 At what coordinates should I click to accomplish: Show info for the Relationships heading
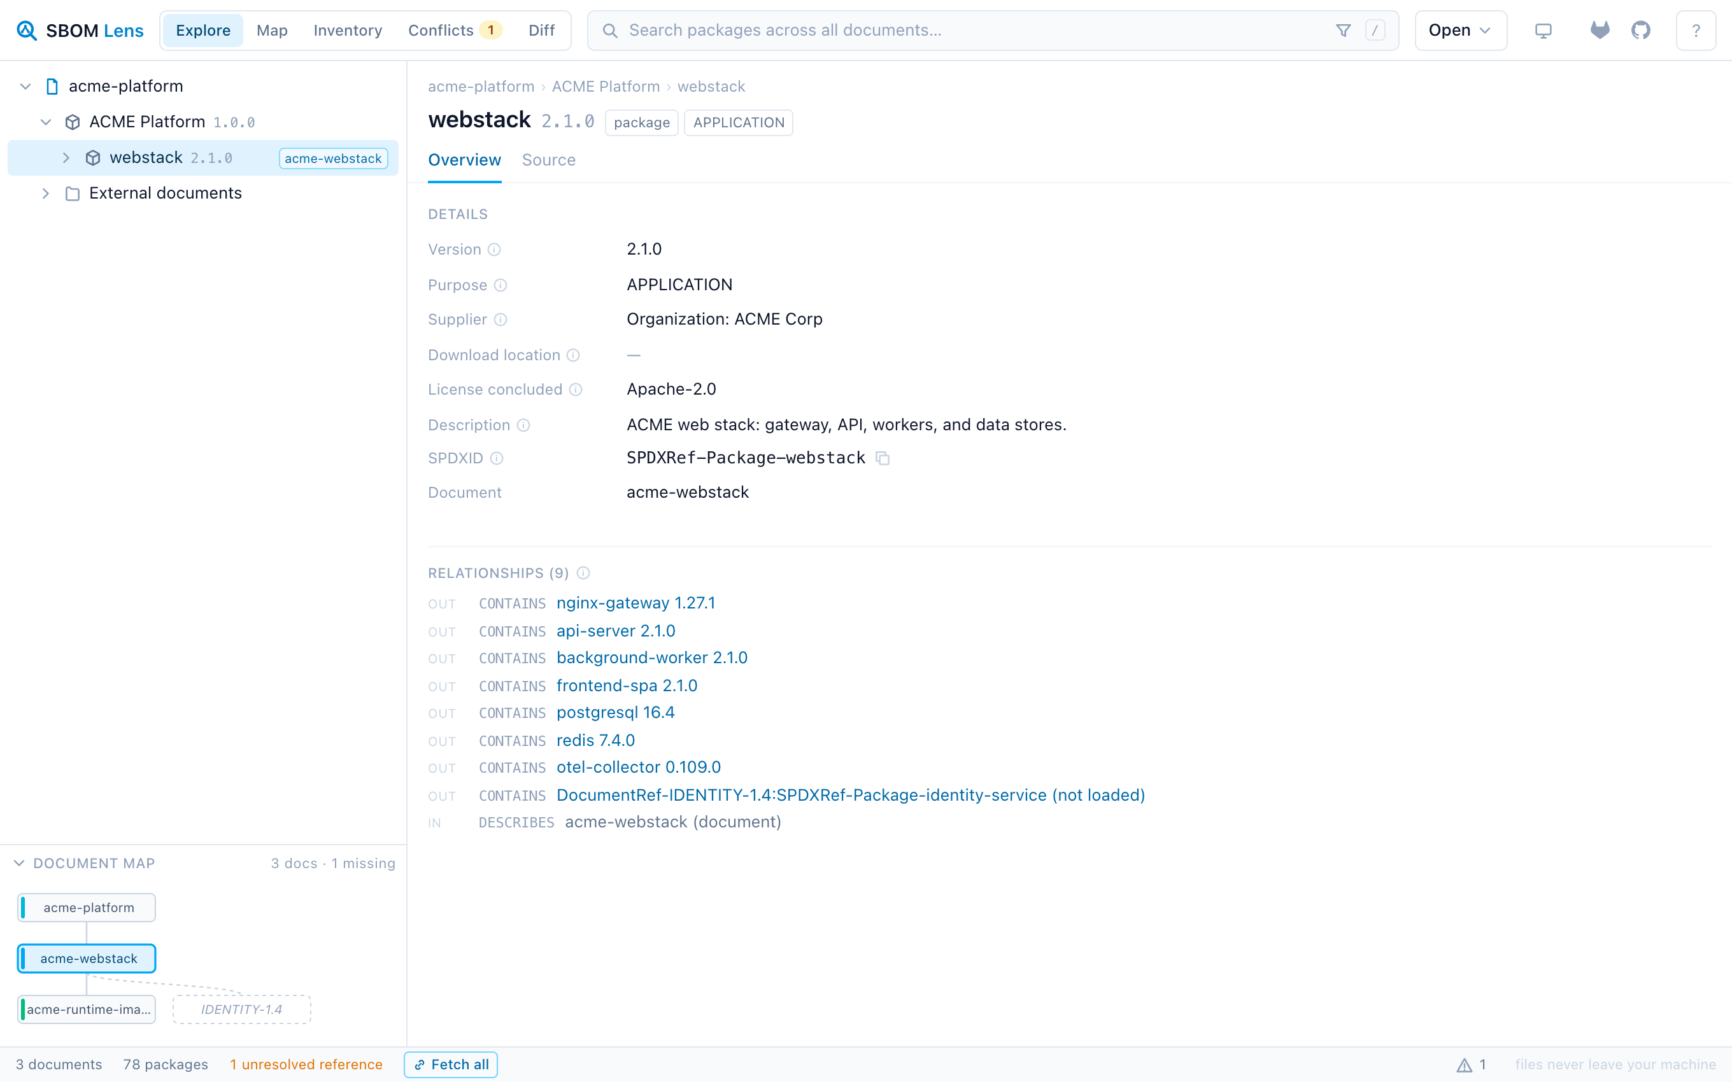583,573
